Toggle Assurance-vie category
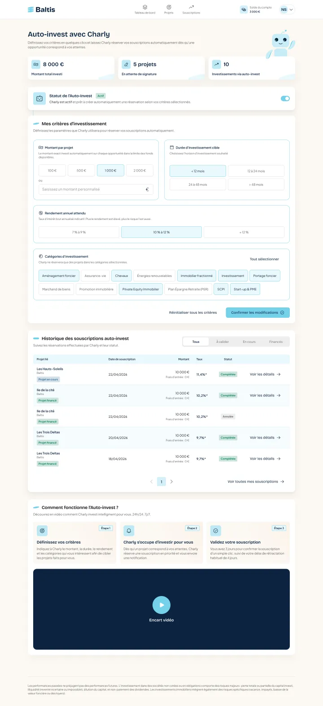Viewport: 323px width, 706px height. (96, 276)
